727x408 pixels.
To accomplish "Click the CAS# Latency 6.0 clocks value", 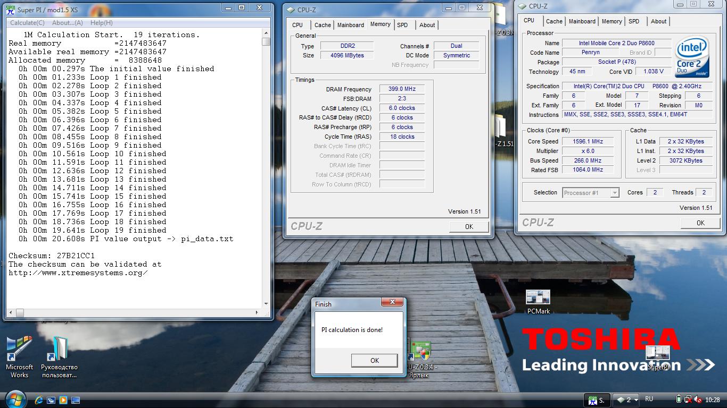I will tap(402, 108).
